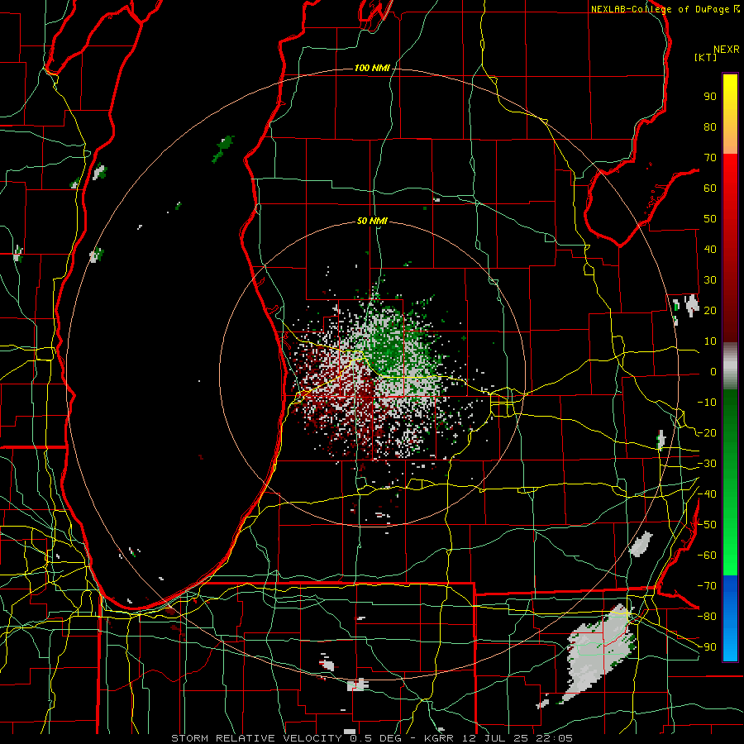The image size is (744, 744).
Task: Pick the gray zero-velocity segment of the color bar
Action: coord(730,366)
